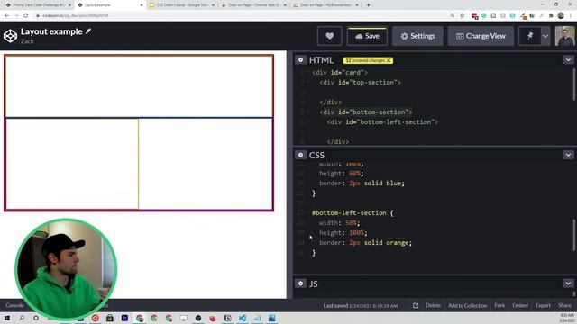Screen dimensions: 577x324
Task: Switch to Draw on Page Chrome Web Store tab
Action: click(x=254, y=5)
